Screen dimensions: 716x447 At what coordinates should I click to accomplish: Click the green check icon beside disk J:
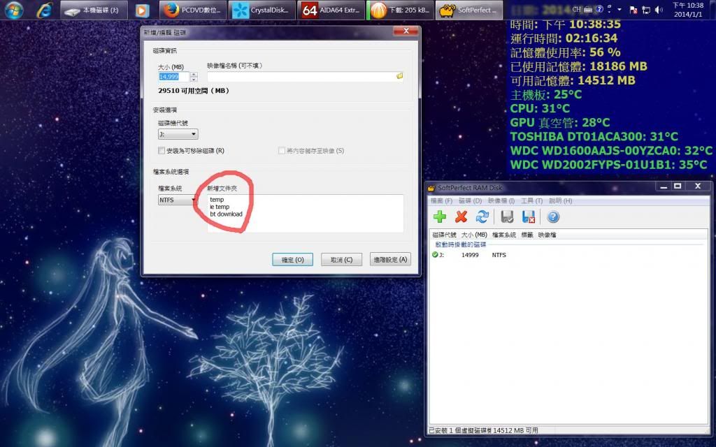[x=435, y=254]
